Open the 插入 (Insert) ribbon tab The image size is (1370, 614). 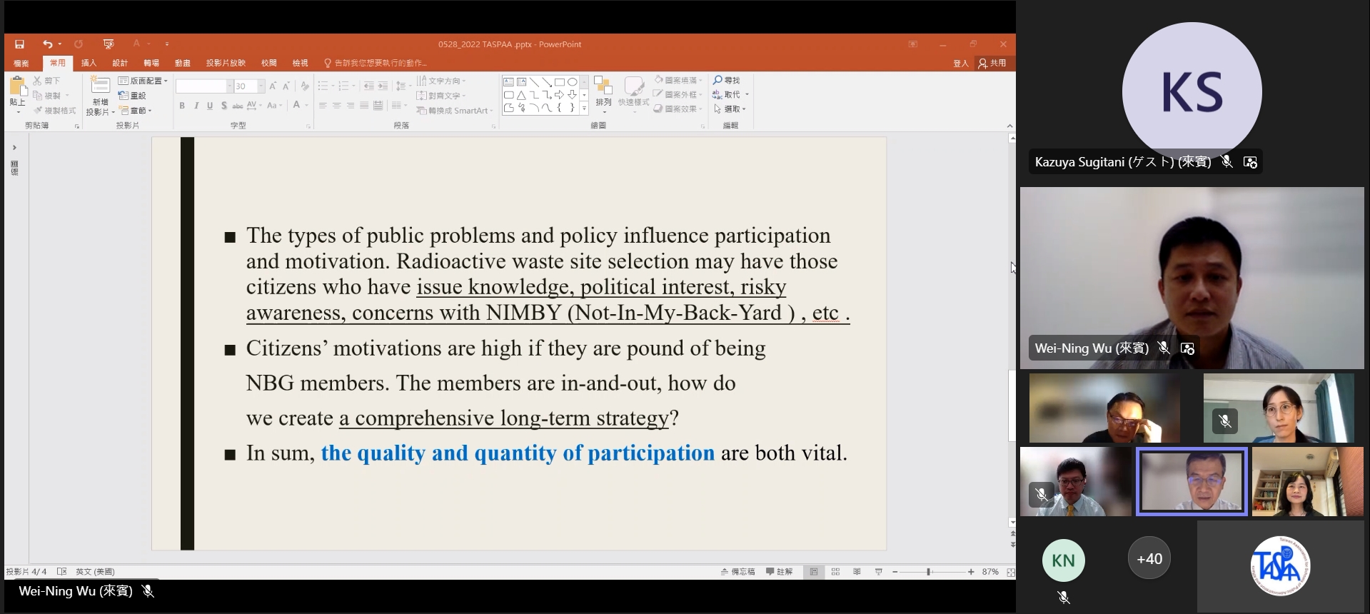(x=89, y=63)
